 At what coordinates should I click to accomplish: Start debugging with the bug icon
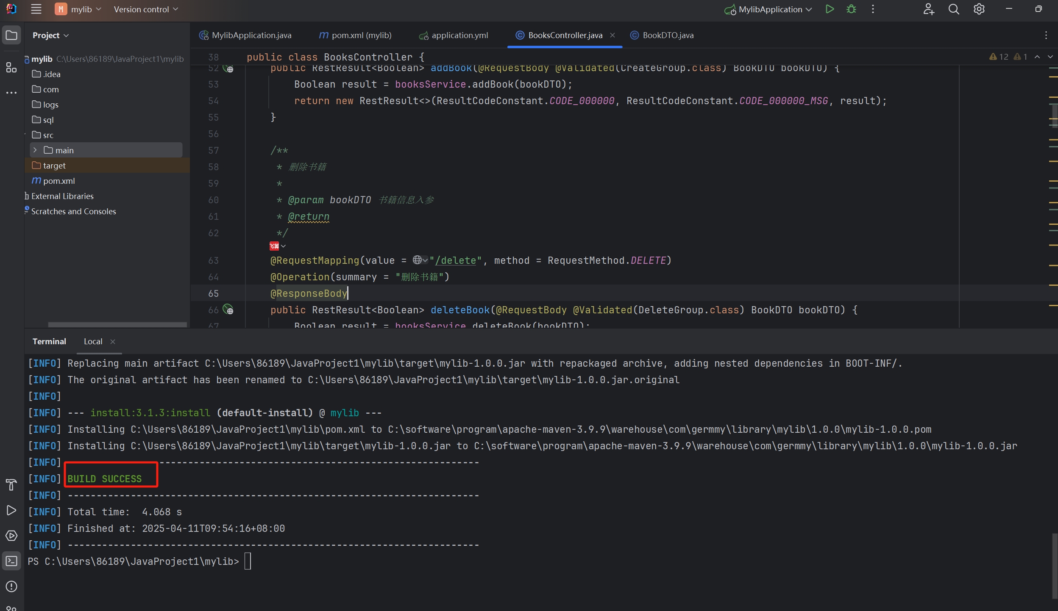click(851, 9)
